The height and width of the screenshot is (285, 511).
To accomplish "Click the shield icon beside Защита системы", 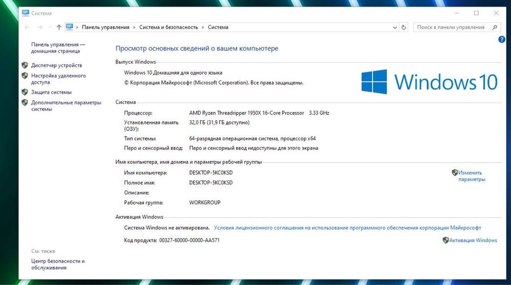I will tap(25, 92).
